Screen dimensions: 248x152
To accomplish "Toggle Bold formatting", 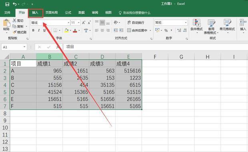I will point(33,30).
